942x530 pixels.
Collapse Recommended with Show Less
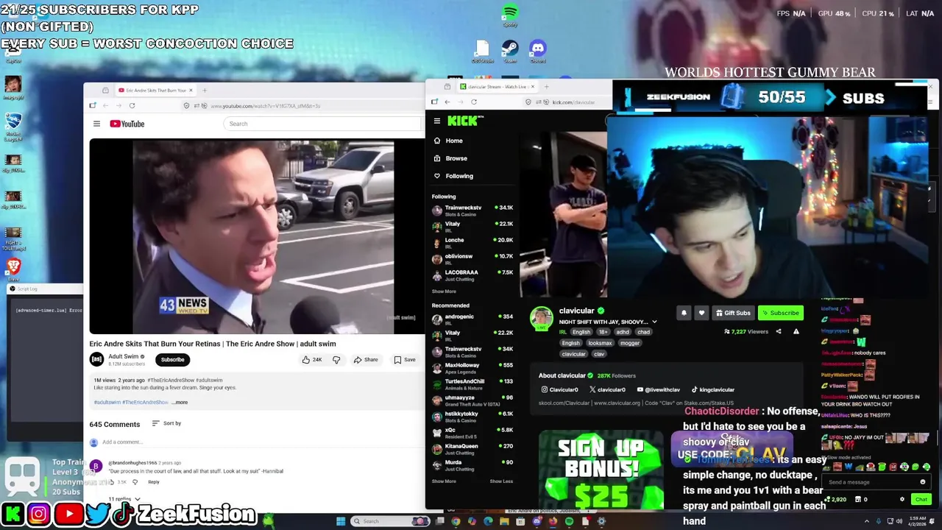click(501, 481)
